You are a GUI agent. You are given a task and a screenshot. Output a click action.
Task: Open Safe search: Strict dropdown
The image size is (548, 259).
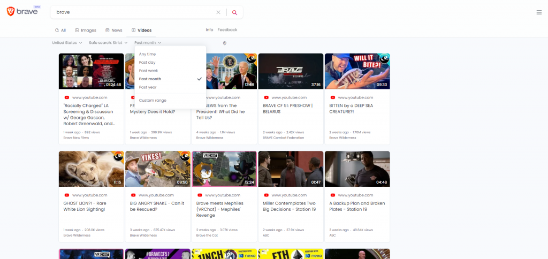click(x=109, y=43)
